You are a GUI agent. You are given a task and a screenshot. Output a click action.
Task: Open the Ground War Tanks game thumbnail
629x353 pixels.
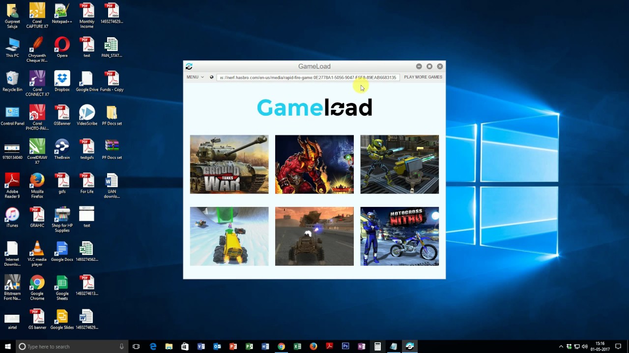click(229, 164)
